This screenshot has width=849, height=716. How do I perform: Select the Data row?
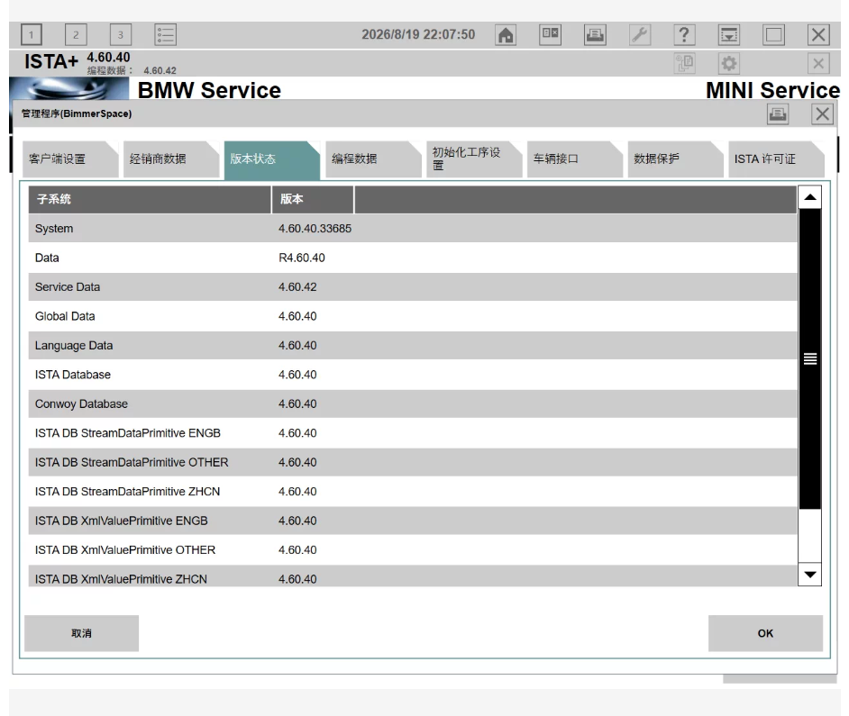pos(413,258)
